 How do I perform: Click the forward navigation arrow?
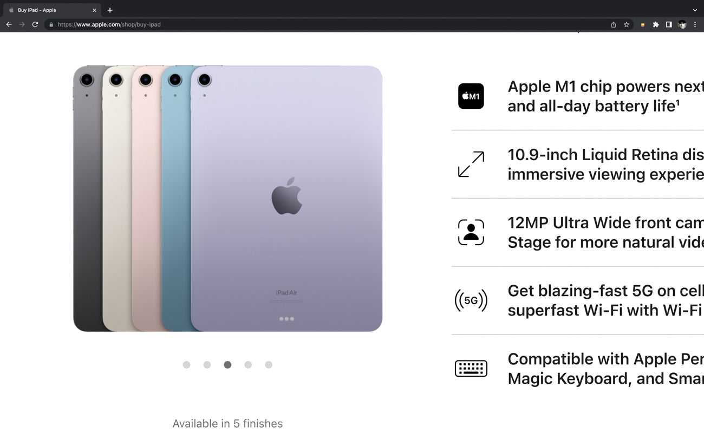point(22,24)
